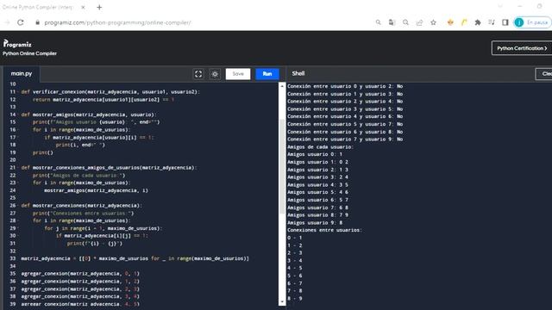
Task: Click the Programiz logo
Action: pyautogui.click(x=17, y=44)
